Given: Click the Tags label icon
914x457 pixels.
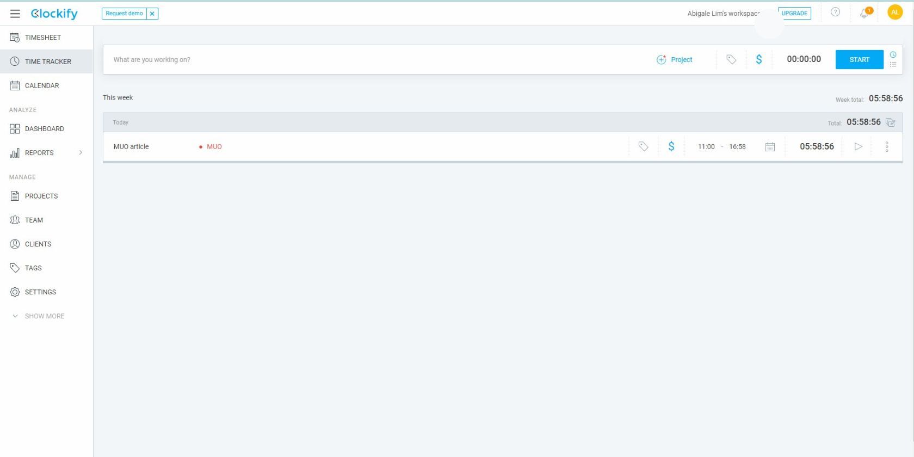Looking at the screenshot, I should tap(15, 268).
